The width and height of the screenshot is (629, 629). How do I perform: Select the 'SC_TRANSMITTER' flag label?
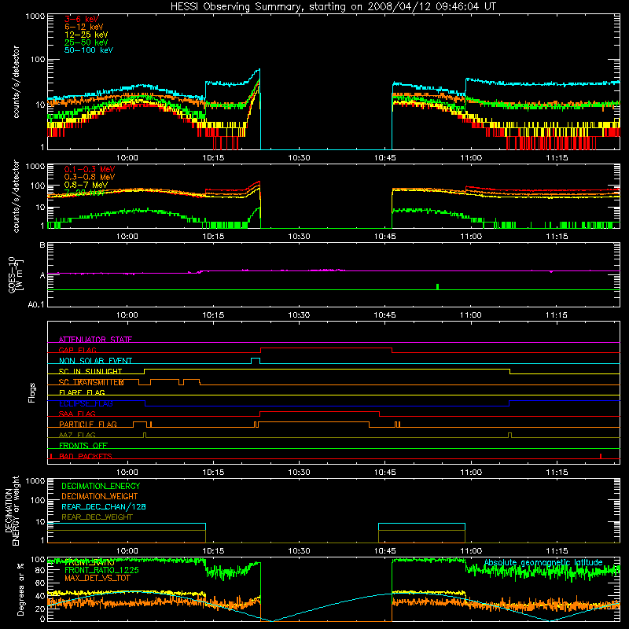(x=91, y=382)
